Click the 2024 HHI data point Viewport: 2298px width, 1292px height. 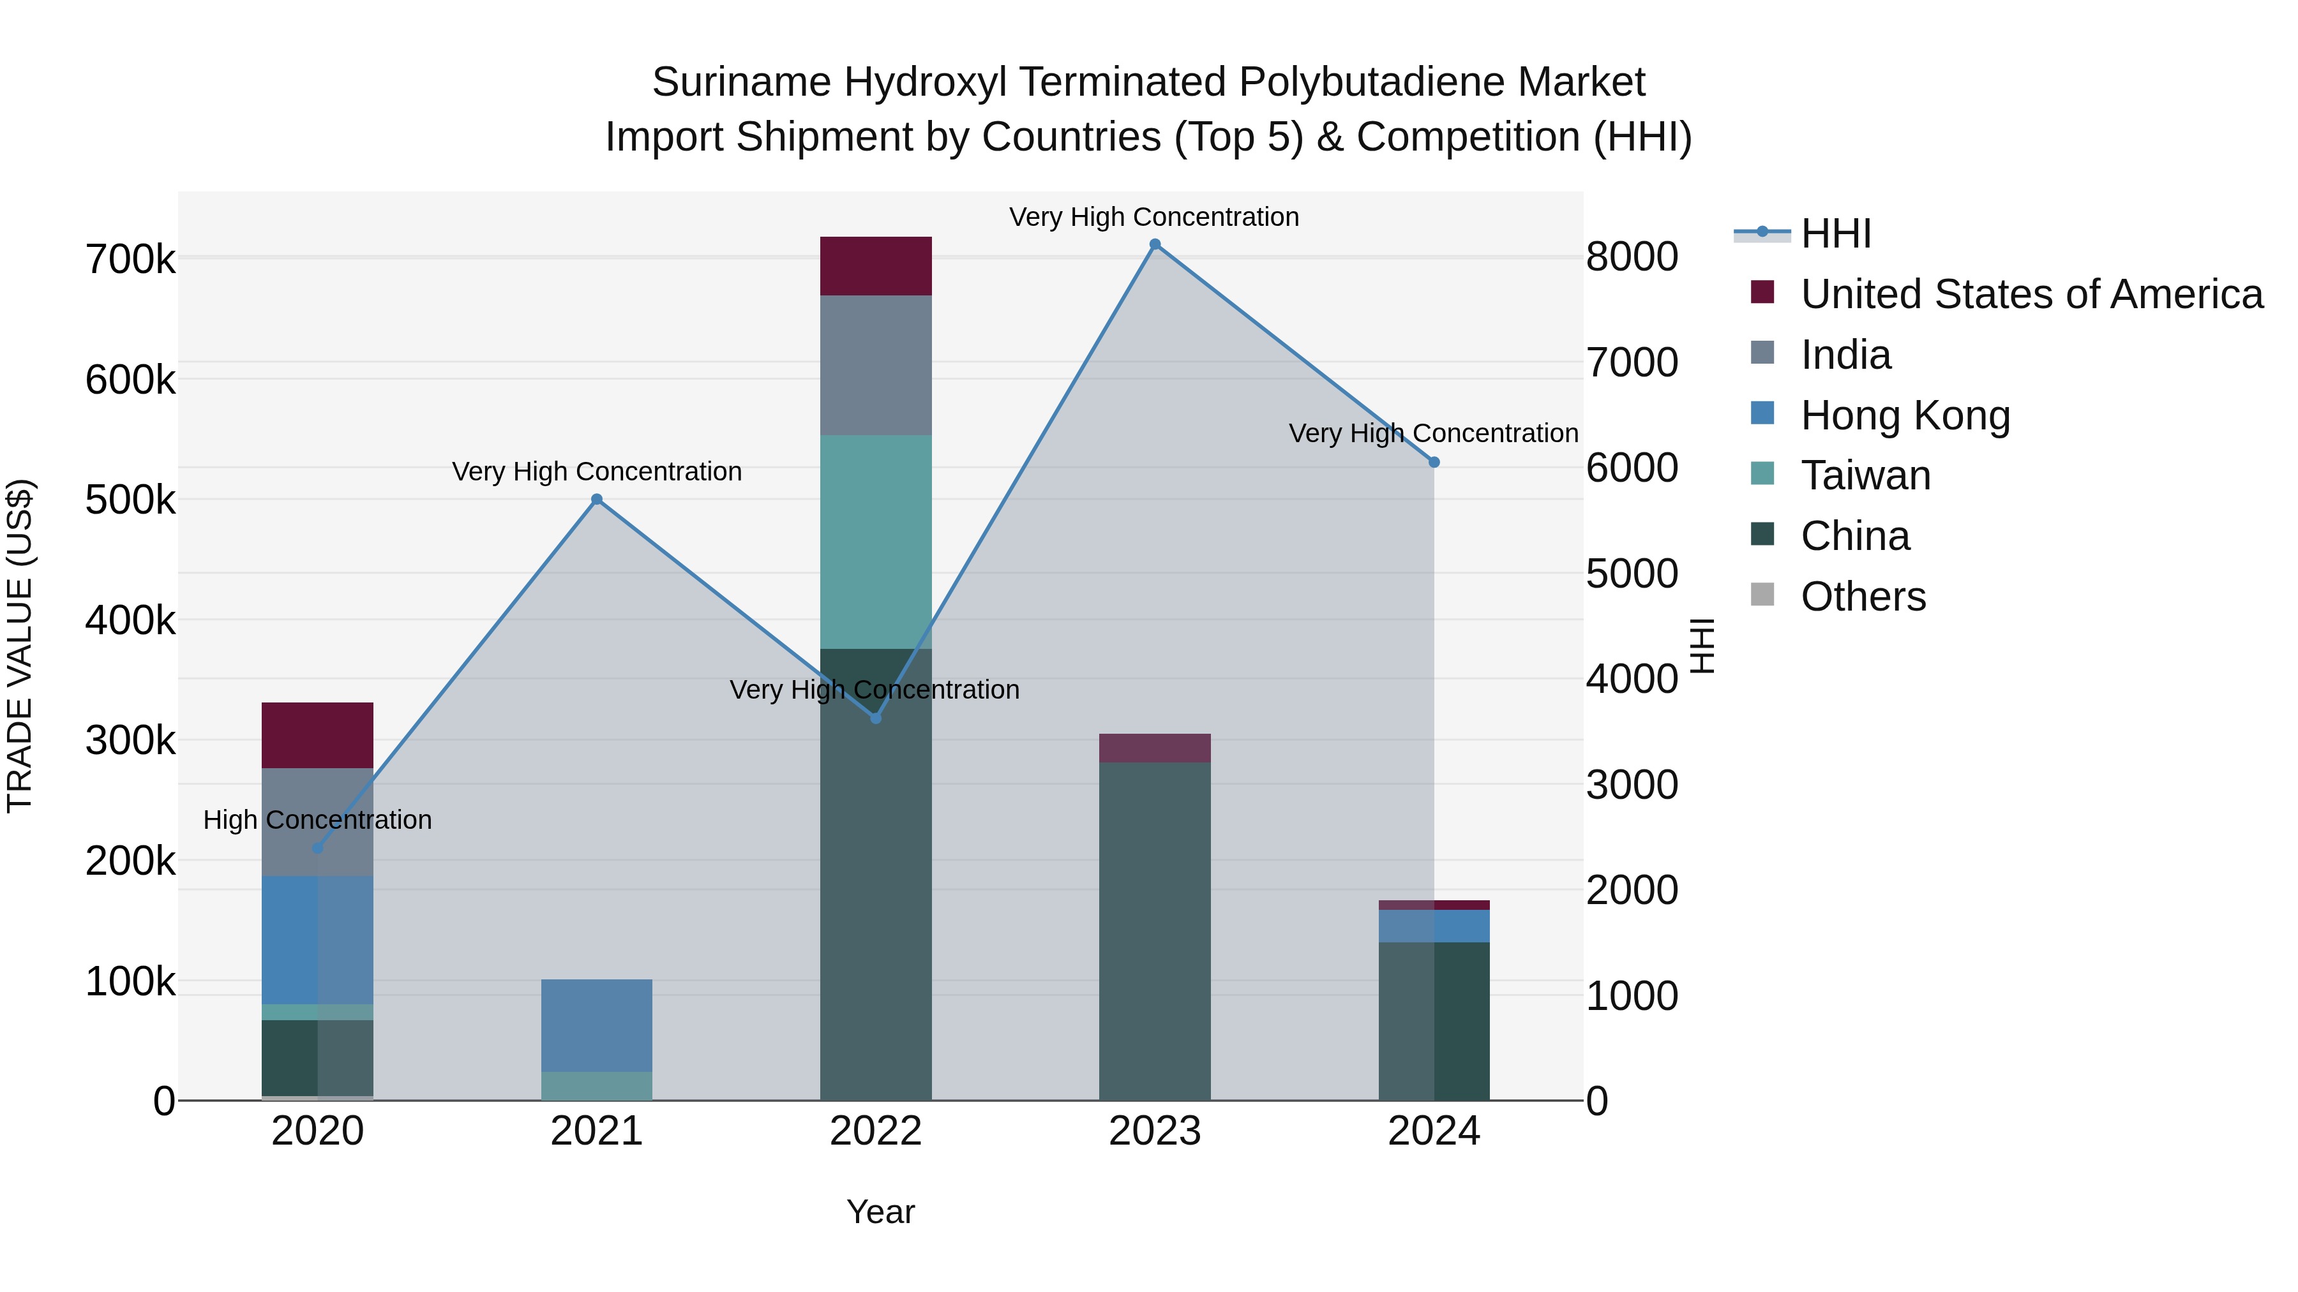pyautogui.click(x=1434, y=463)
